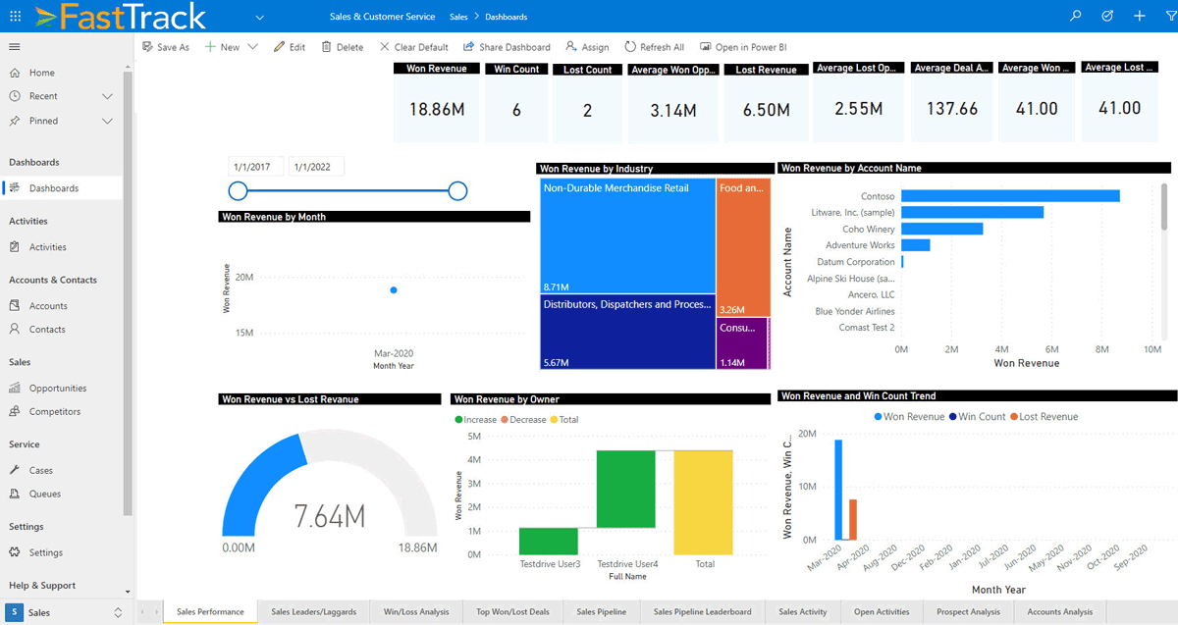Click the plus icon to create record
The image size is (1178, 625).
(1139, 17)
